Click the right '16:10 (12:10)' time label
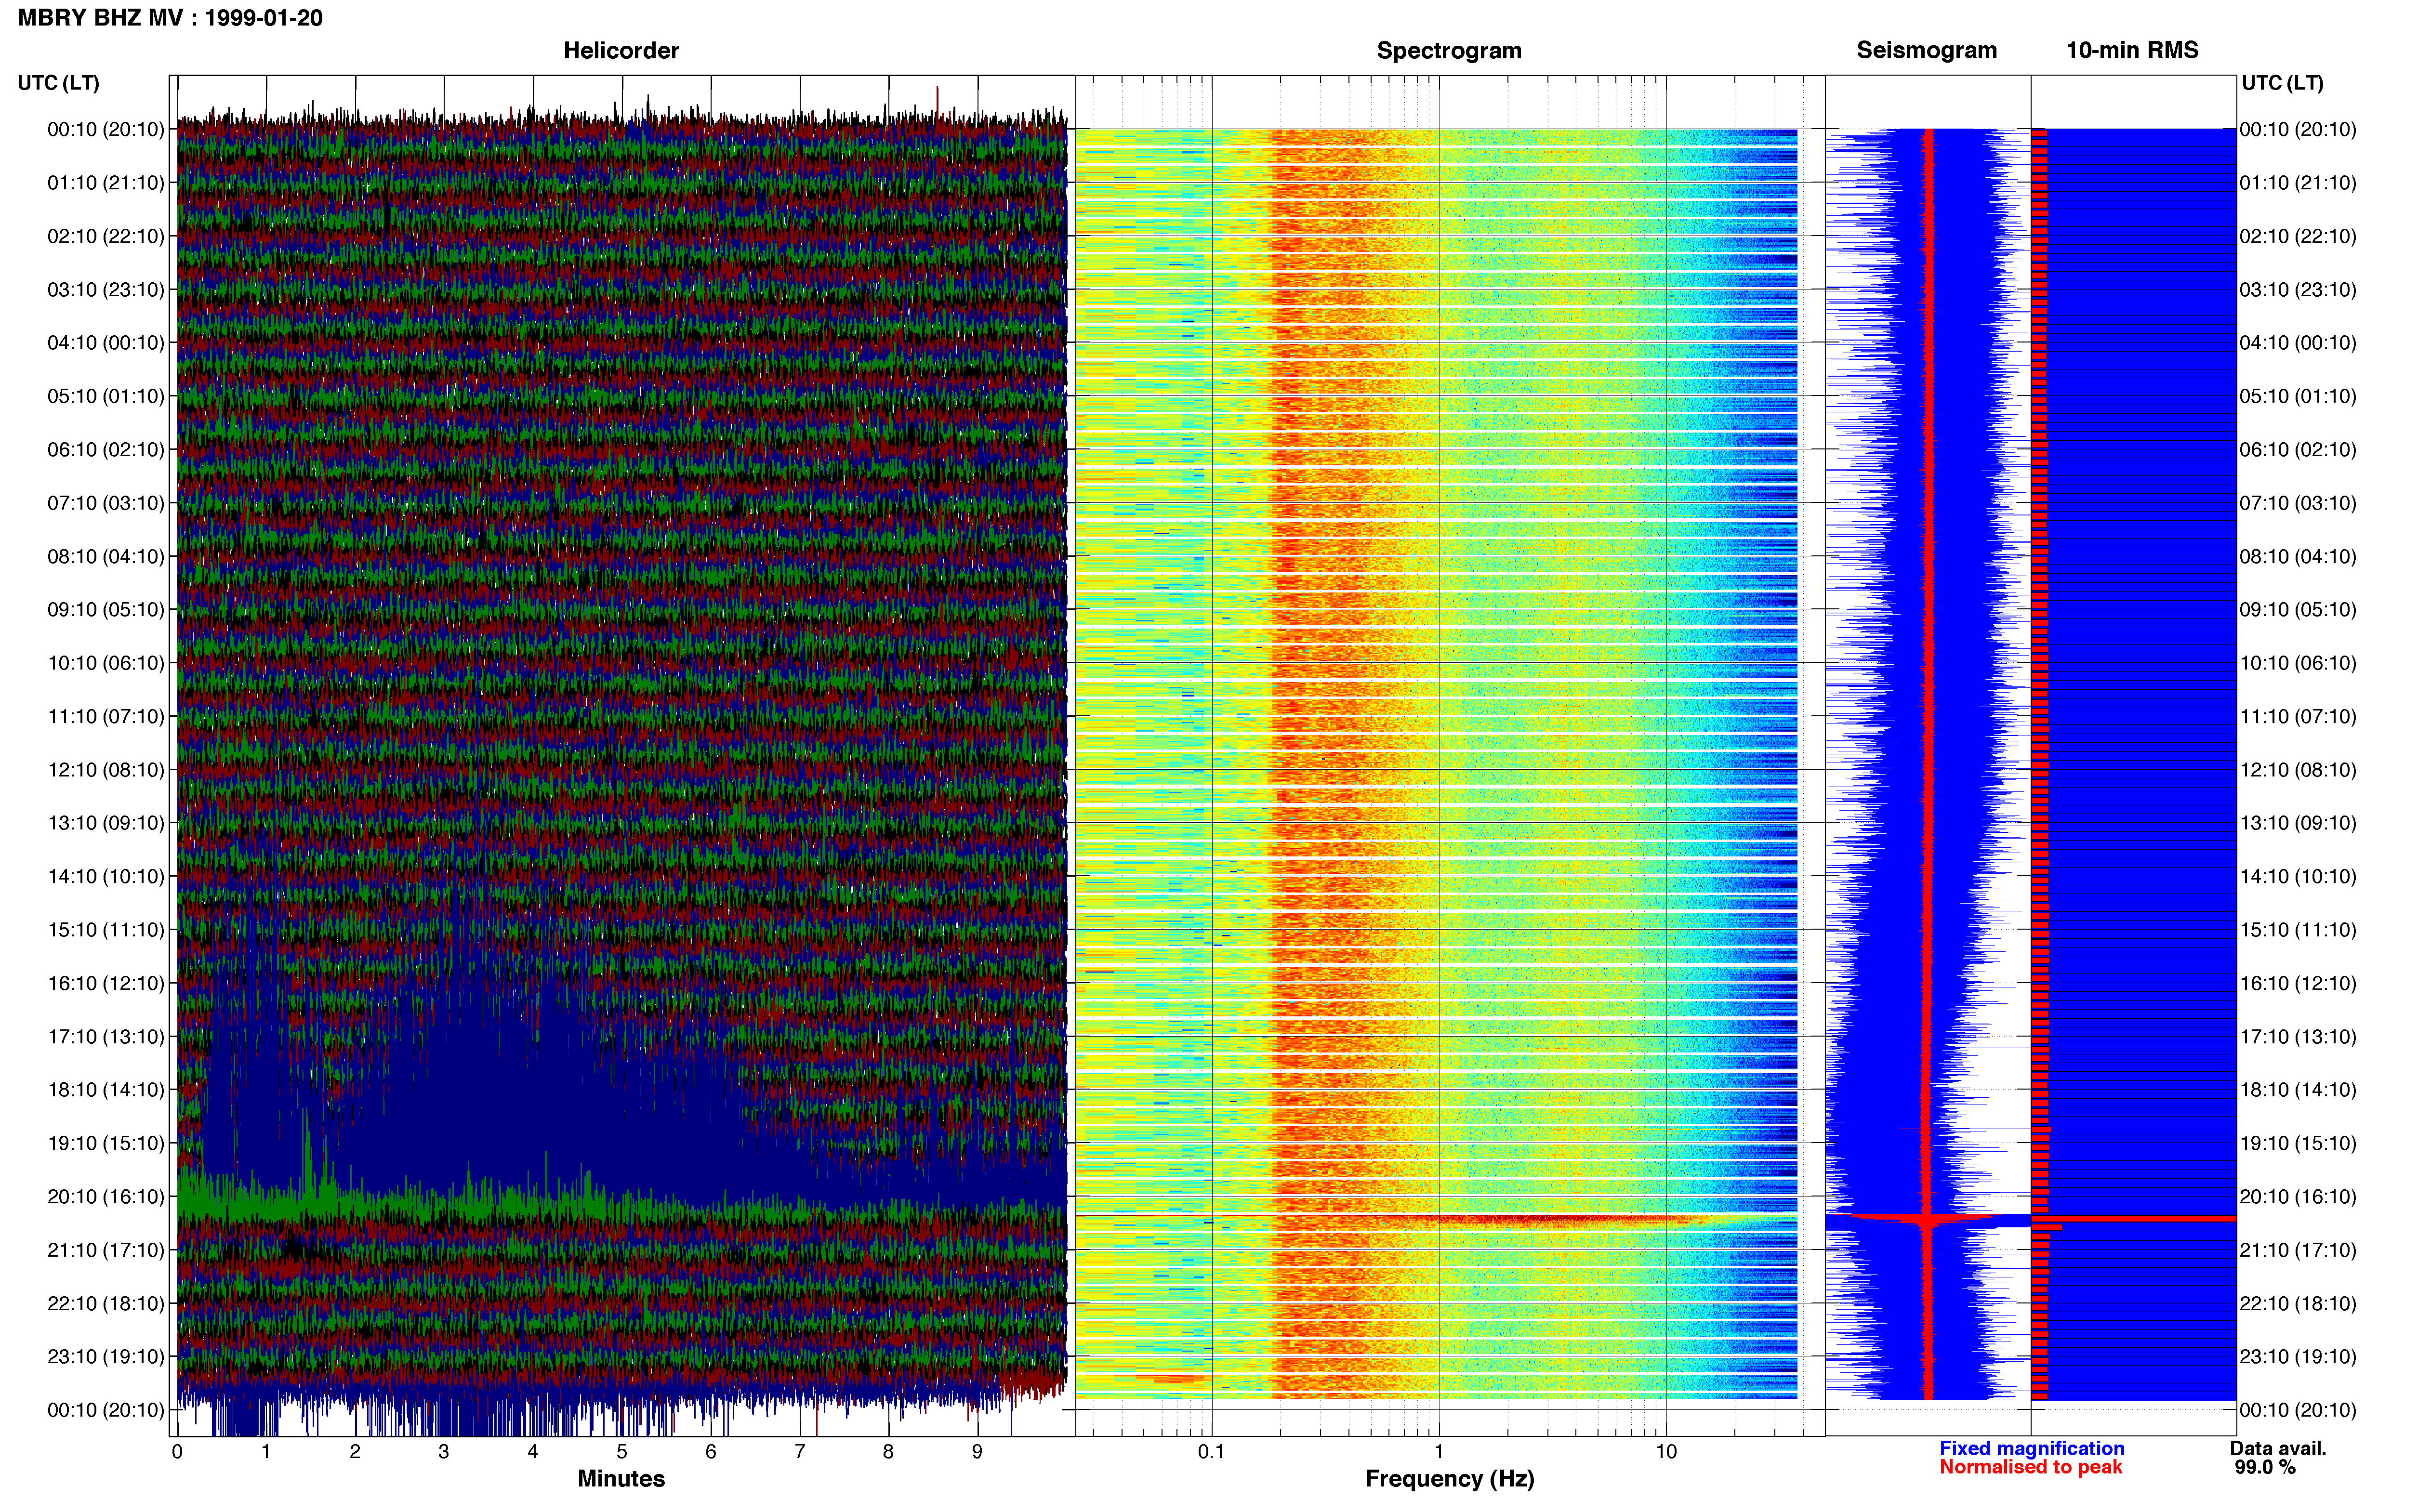Screen dimensions: 2418x1512 click(x=2298, y=984)
